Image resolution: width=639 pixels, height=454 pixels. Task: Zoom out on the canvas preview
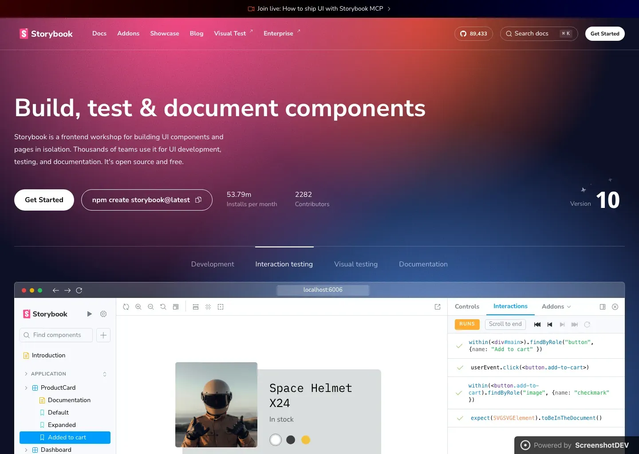[151, 307]
